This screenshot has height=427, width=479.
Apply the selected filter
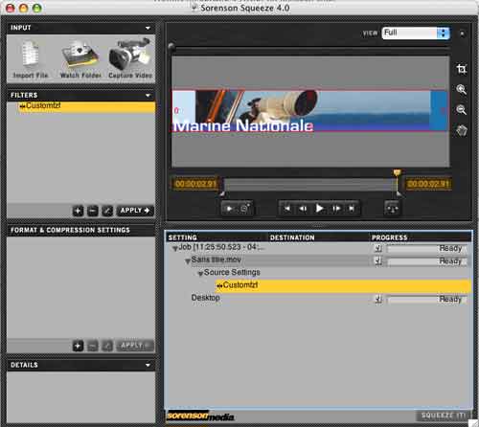pos(135,211)
